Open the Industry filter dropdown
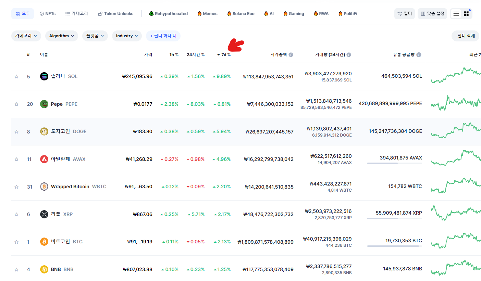 click(x=127, y=36)
